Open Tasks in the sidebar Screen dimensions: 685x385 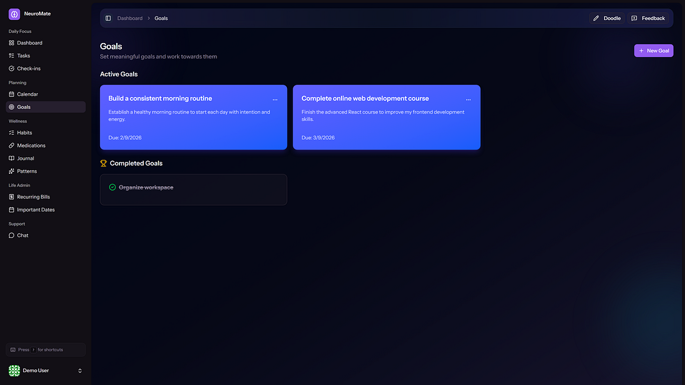click(46, 56)
